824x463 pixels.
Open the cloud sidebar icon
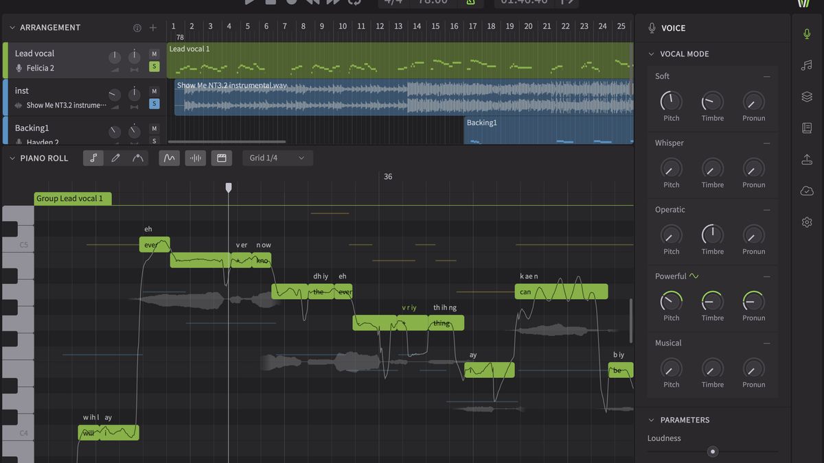click(x=807, y=191)
